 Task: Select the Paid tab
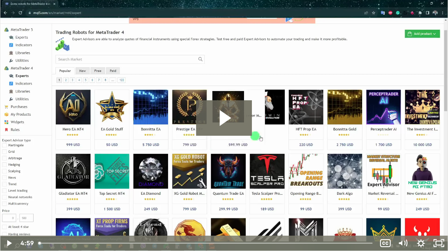coord(113,71)
